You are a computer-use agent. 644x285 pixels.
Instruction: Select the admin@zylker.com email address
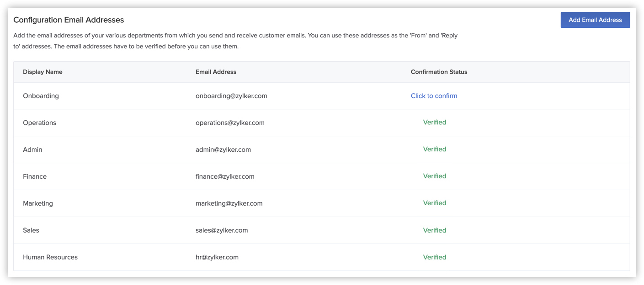[x=222, y=149]
